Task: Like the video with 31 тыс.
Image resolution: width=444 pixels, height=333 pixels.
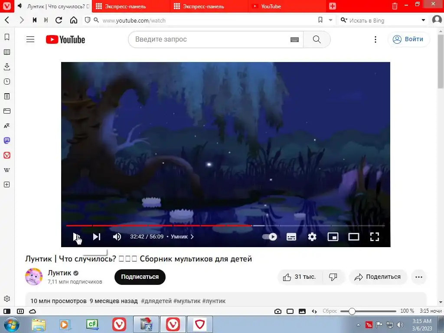Action: tap(300, 277)
